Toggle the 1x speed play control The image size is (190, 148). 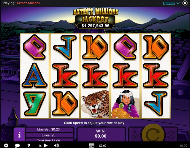43,145
